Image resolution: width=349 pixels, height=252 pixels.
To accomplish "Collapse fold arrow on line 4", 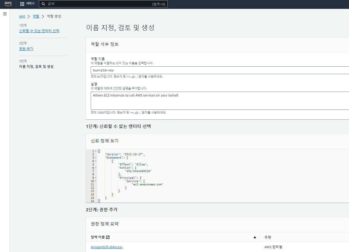I will [x=96, y=161].
